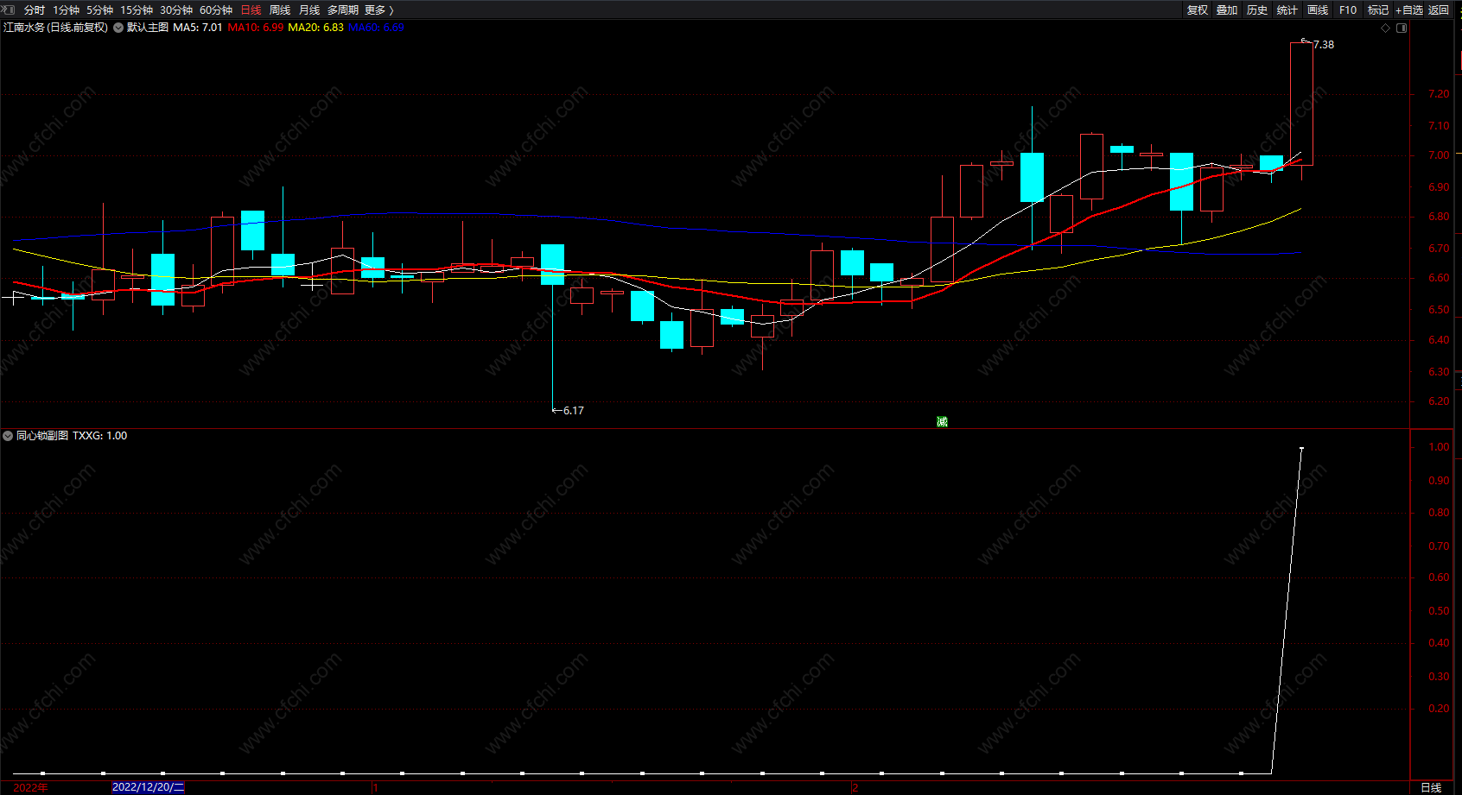
Task: Click the 江南水务 (日线.前复权) title
Action: (56, 28)
